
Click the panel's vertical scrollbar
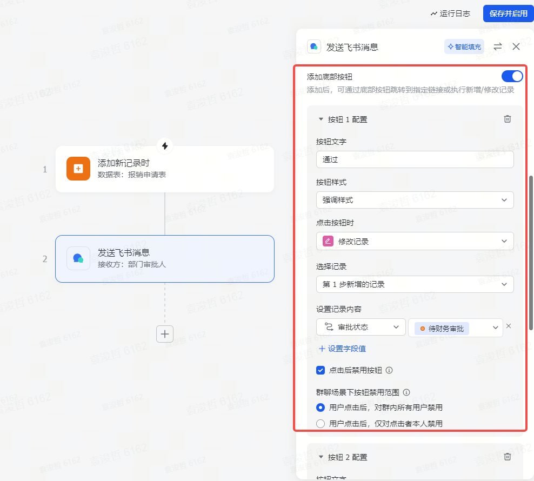tap(531, 253)
